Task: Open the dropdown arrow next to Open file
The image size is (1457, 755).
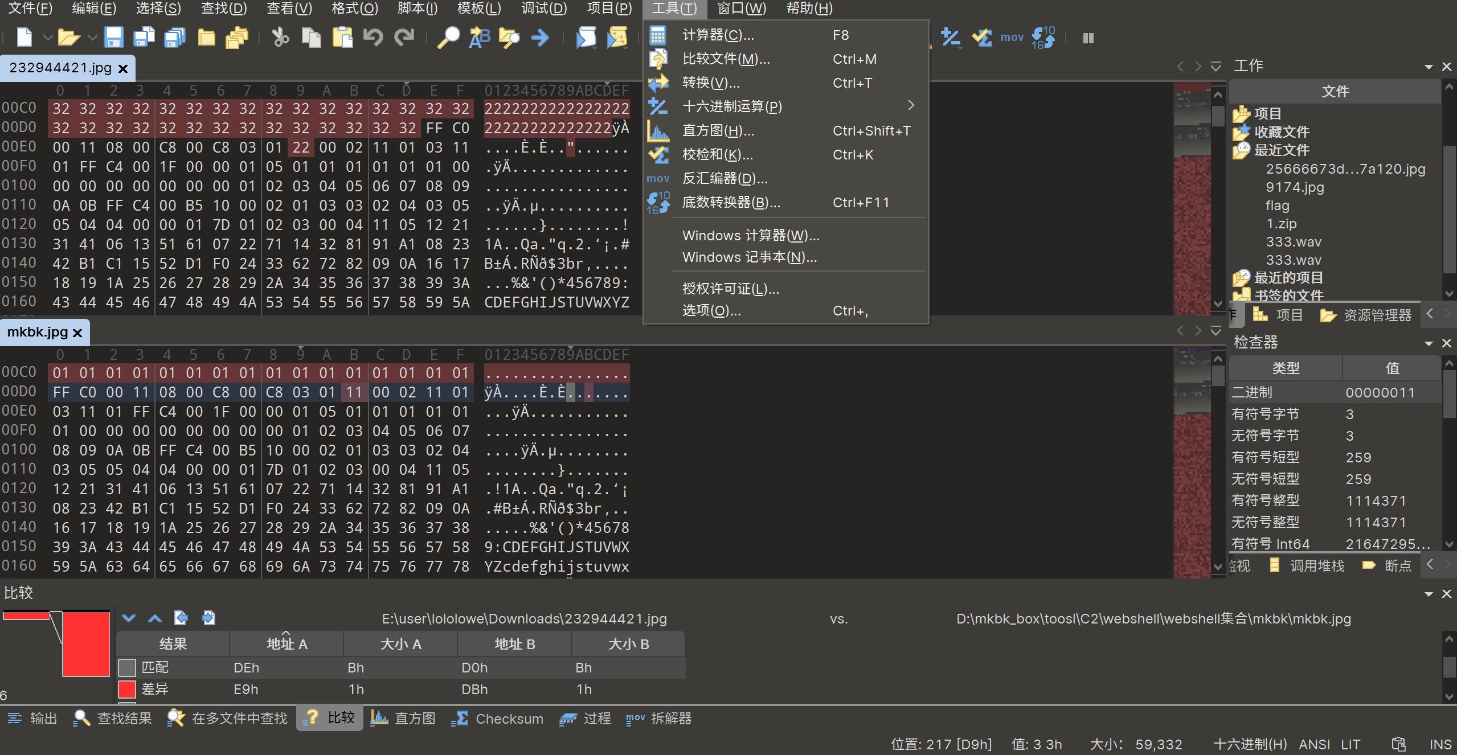Action: [92, 38]
